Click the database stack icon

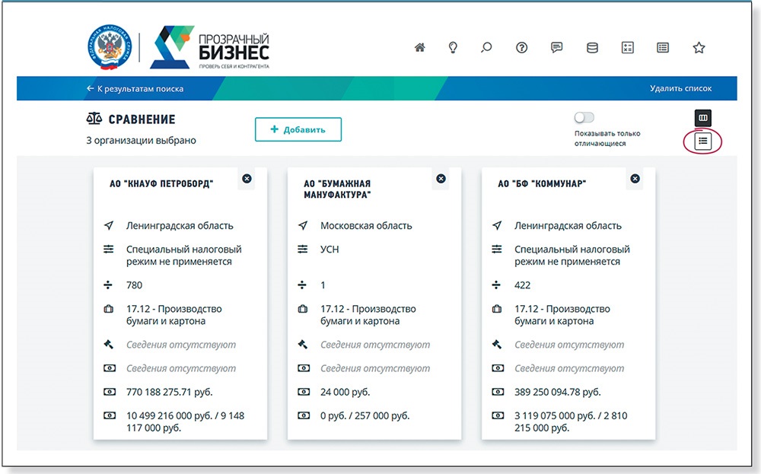point(592,47)
